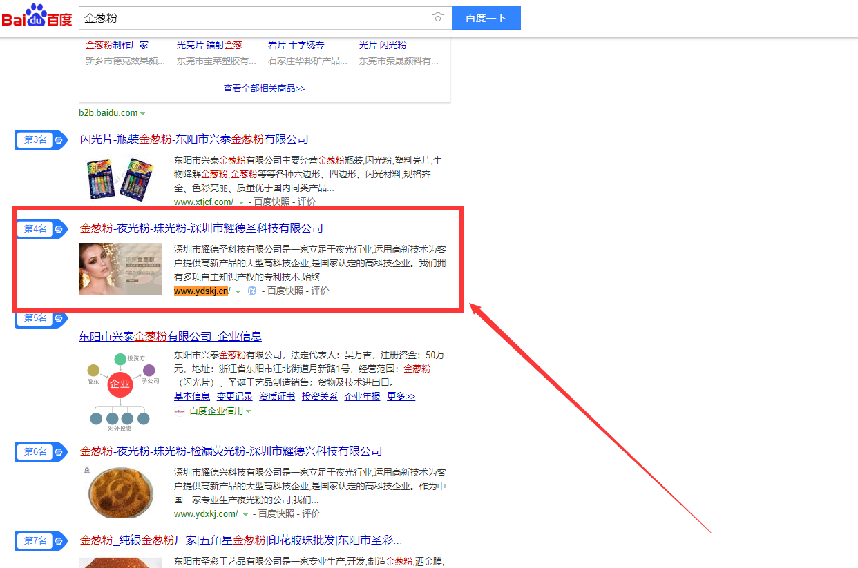Click the icon beside 第5名 badge
Viewport: 858px width, 568px height.
[x=59, y=317]
